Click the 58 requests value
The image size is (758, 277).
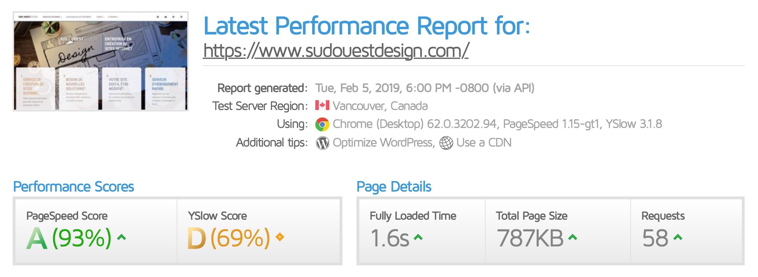point(655,238)
